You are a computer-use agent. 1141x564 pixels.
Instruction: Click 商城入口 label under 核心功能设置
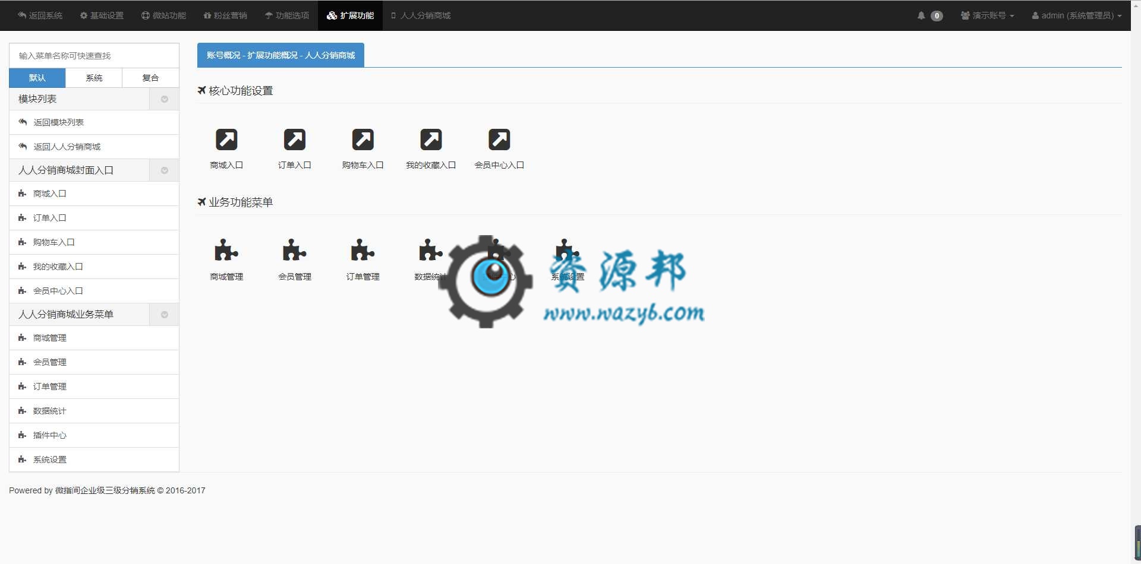226,165
